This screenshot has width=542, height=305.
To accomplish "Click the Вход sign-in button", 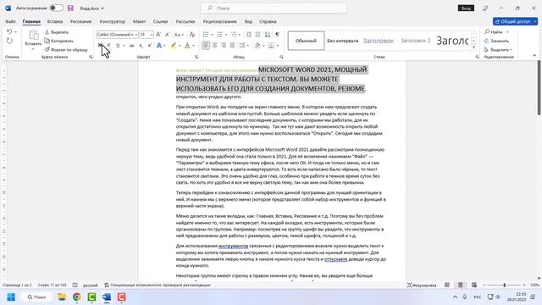I will coord(466,8).
